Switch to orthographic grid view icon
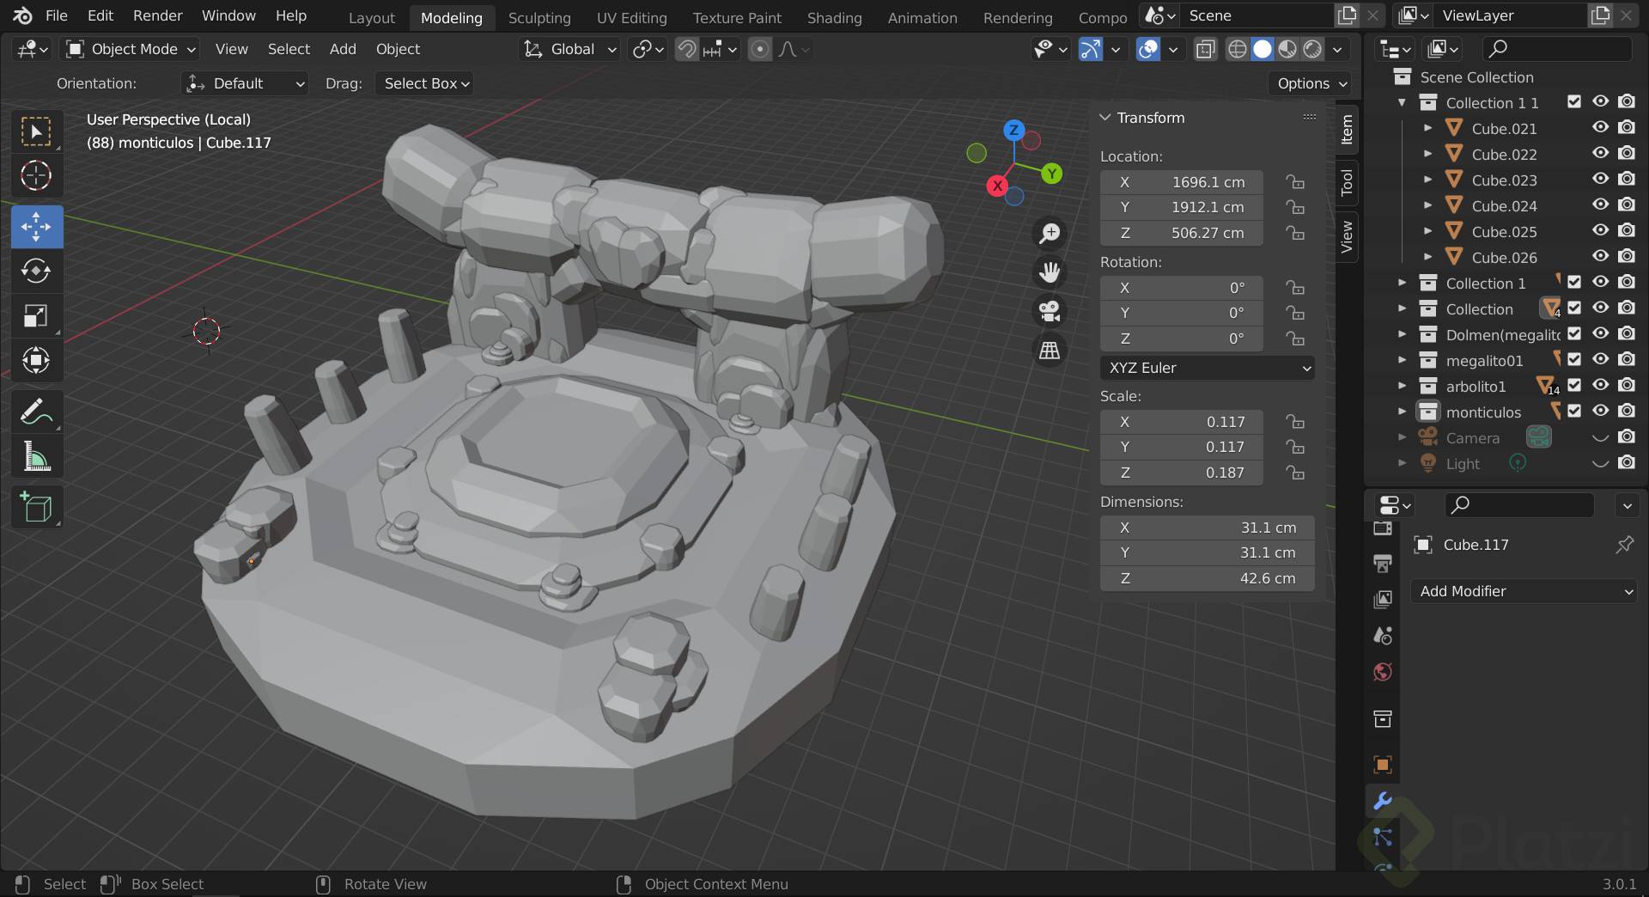1649x897 pixels. [x=1050, y=351]
